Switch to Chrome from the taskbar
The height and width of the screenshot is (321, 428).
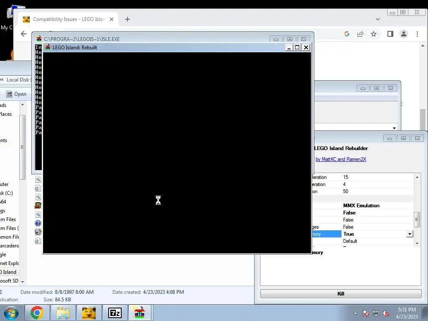(37, 313)
